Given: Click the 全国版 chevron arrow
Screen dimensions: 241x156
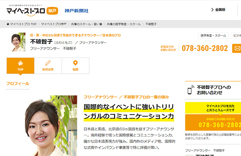Looking at the screenshot, I should click(212, 10).
